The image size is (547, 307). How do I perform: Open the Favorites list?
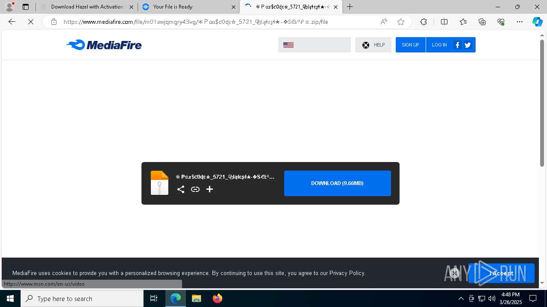point(463,22)
